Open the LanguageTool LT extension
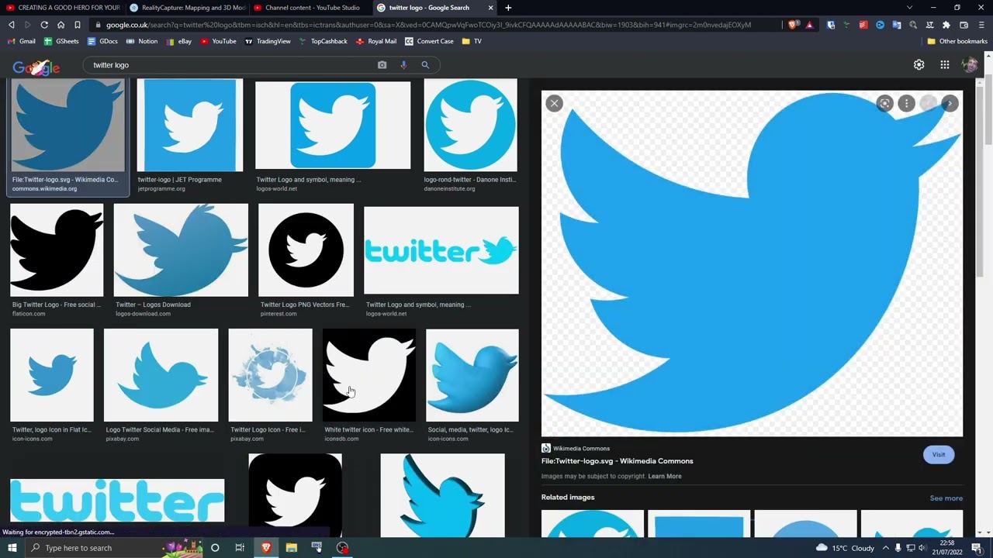This screenshot has width=993, height=558. [929, 25]
